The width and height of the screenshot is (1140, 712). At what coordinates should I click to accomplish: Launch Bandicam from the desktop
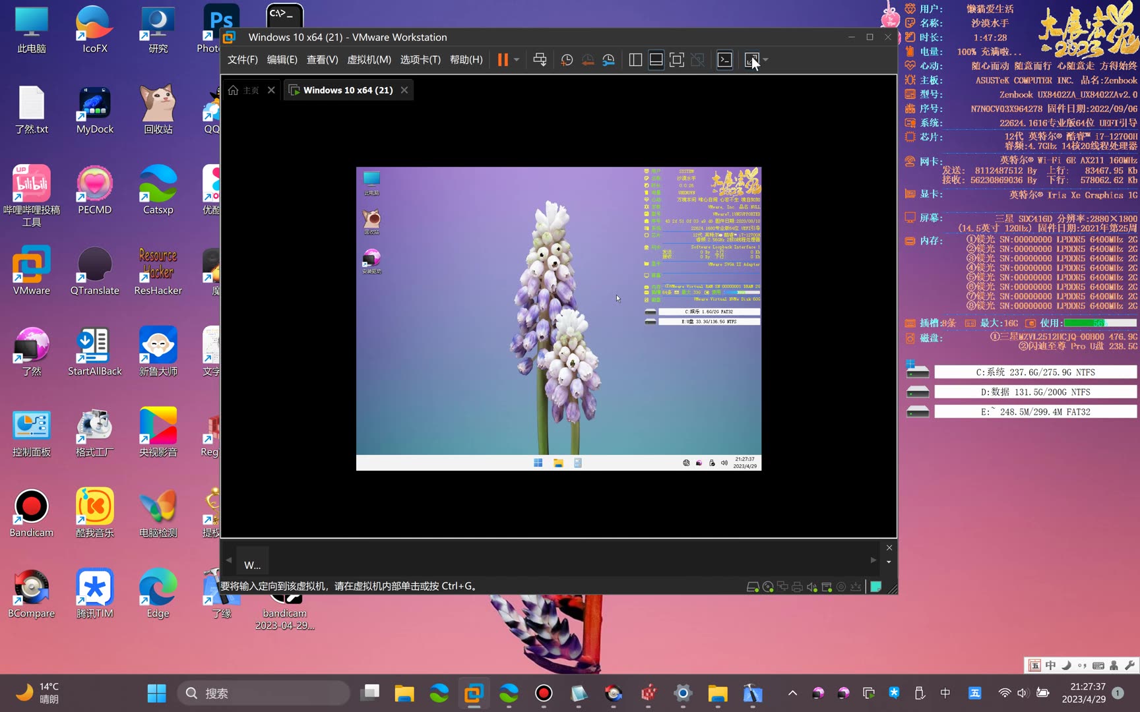coord(32,514)
